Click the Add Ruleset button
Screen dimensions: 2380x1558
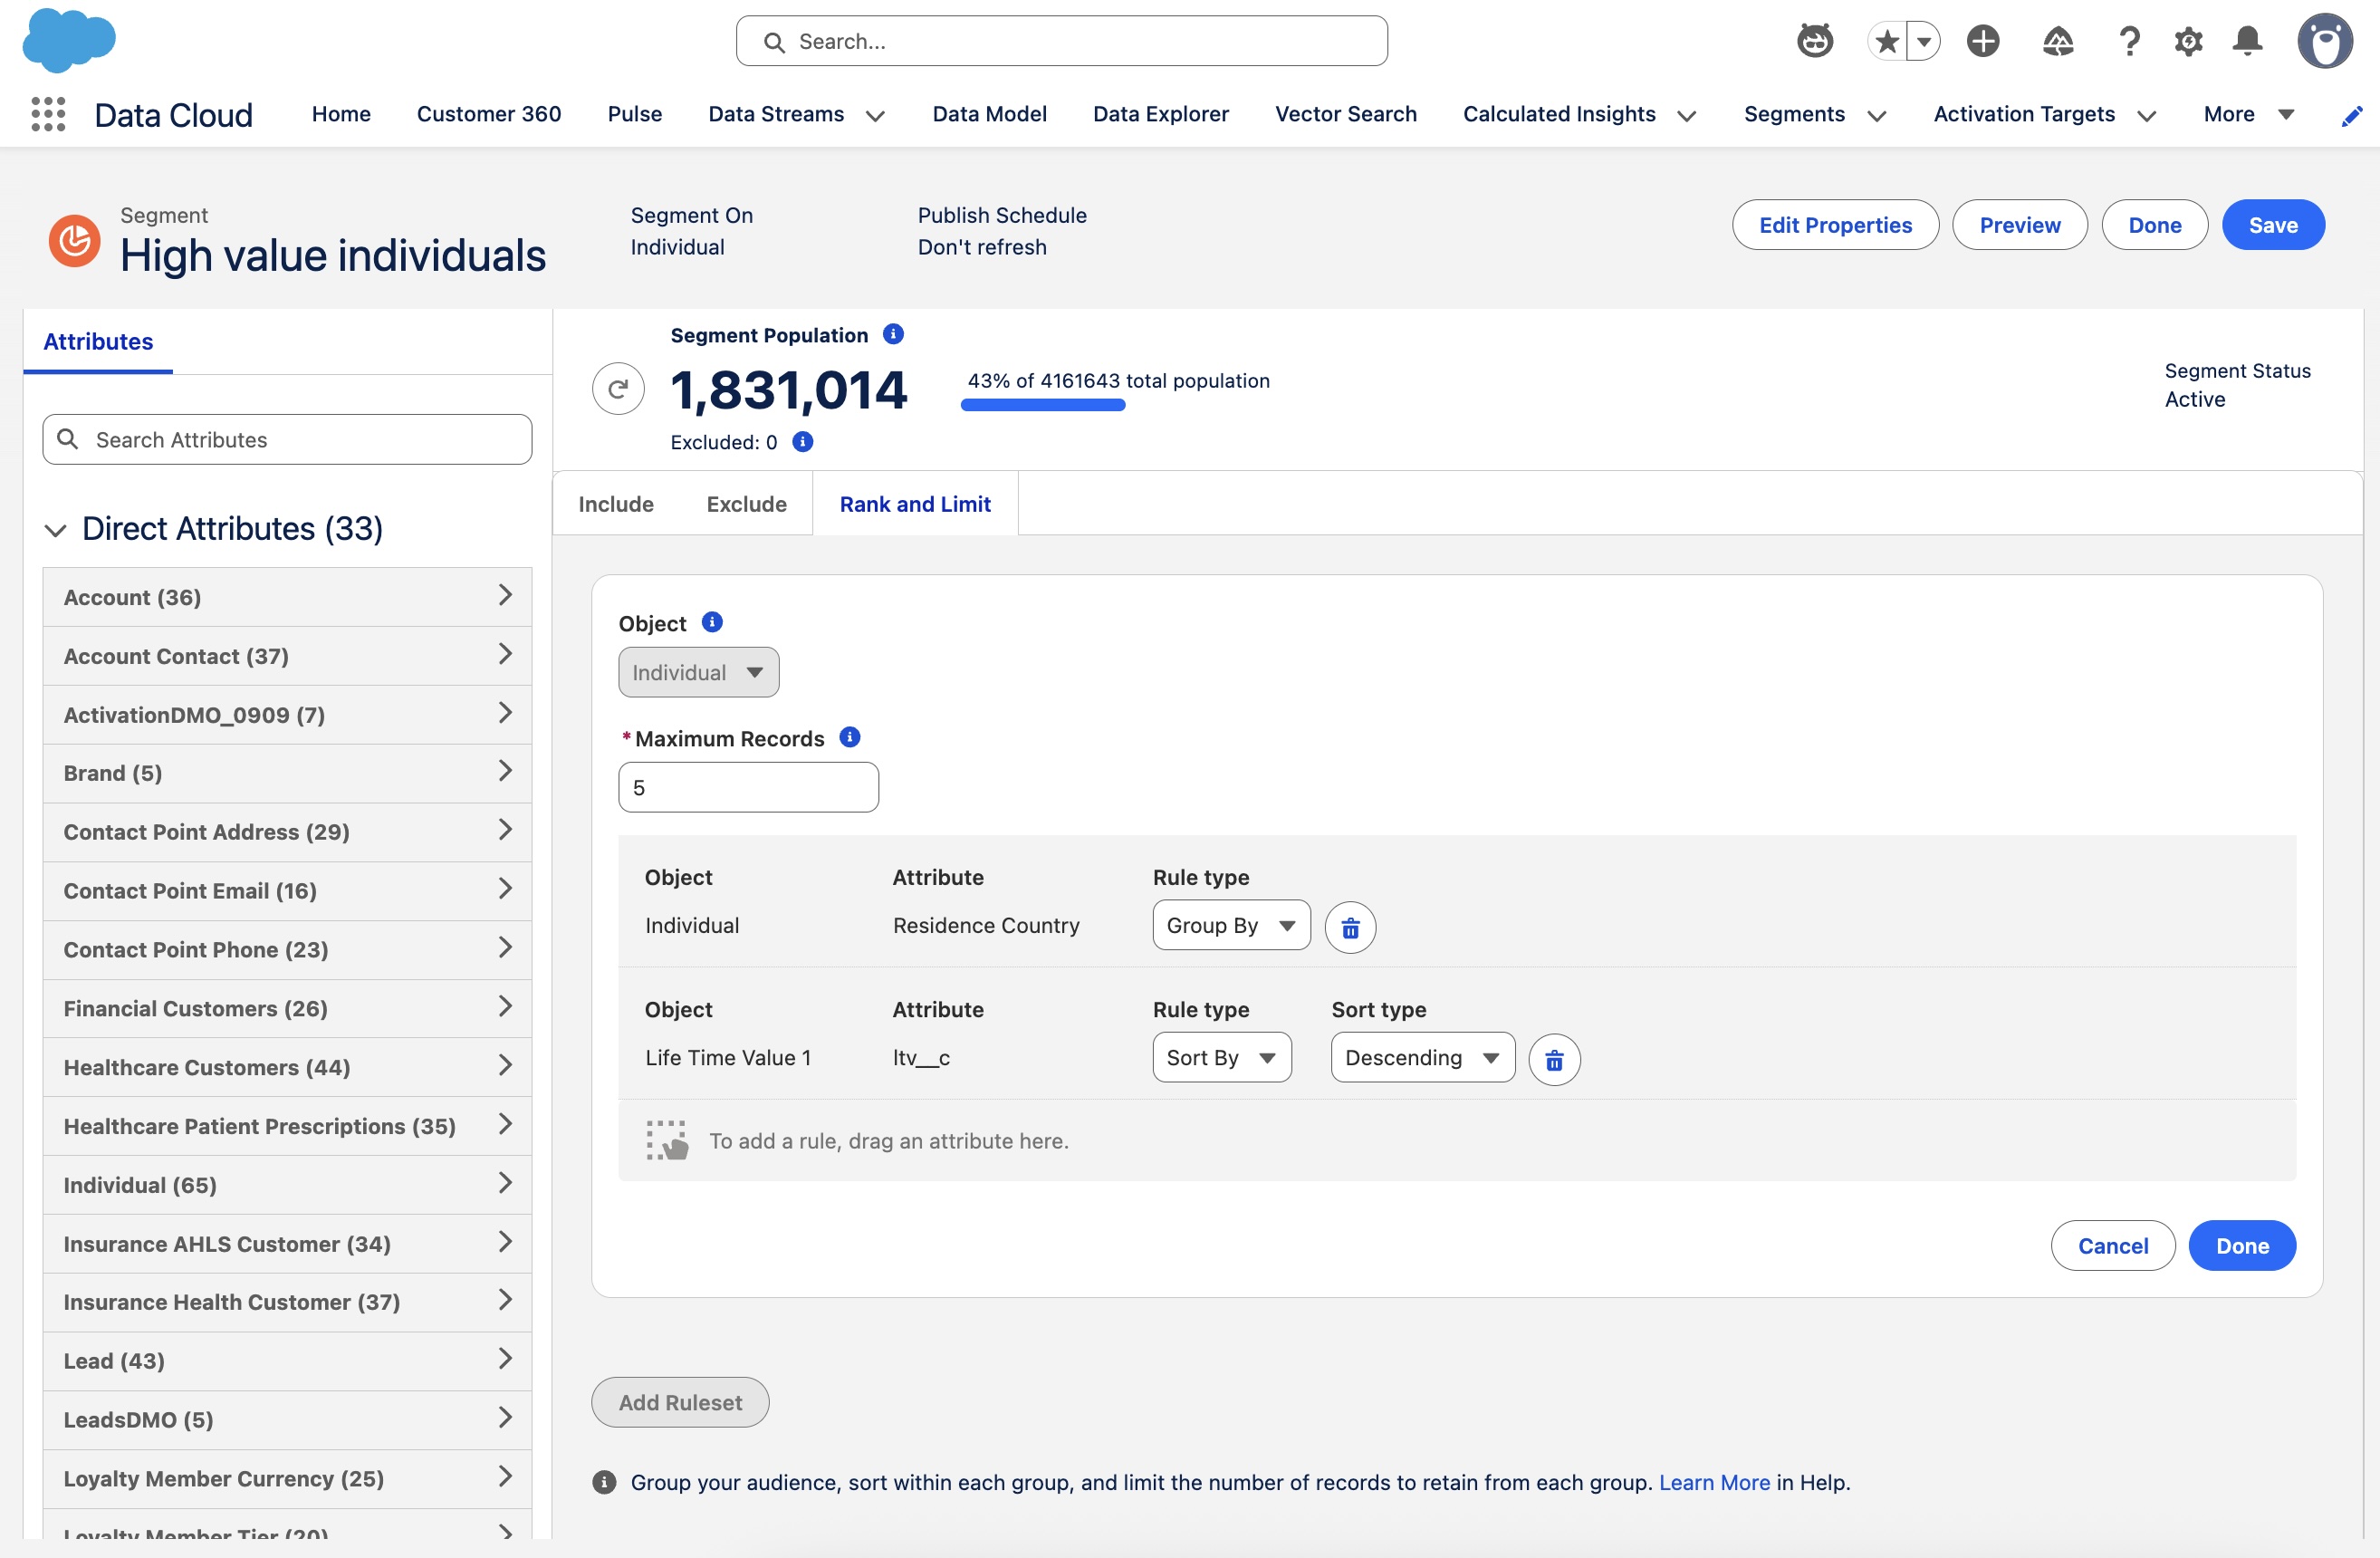tap(679, 1402)
